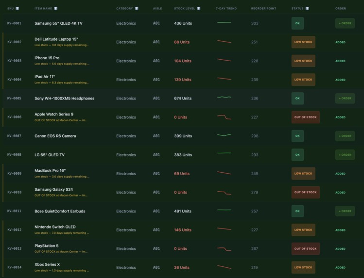Order Bose QuietComfort Earbuds
The height and width of the screenshot is (278, 364).
click(345, 211)
